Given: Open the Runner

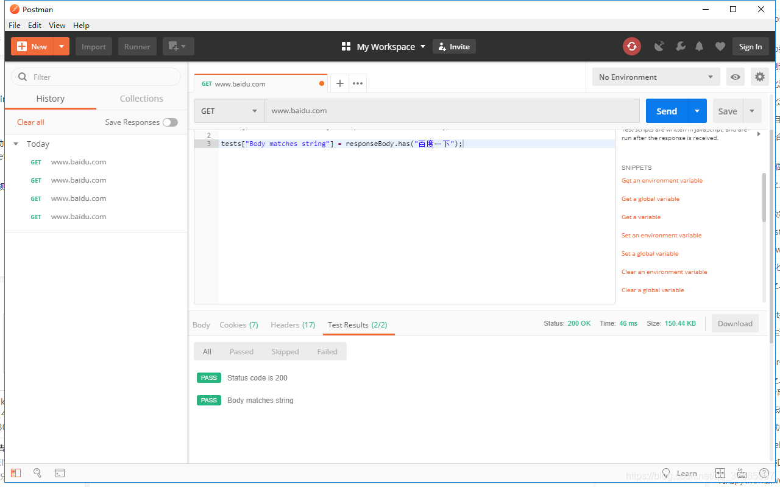Looking at the screenshot, I should 137,46.
